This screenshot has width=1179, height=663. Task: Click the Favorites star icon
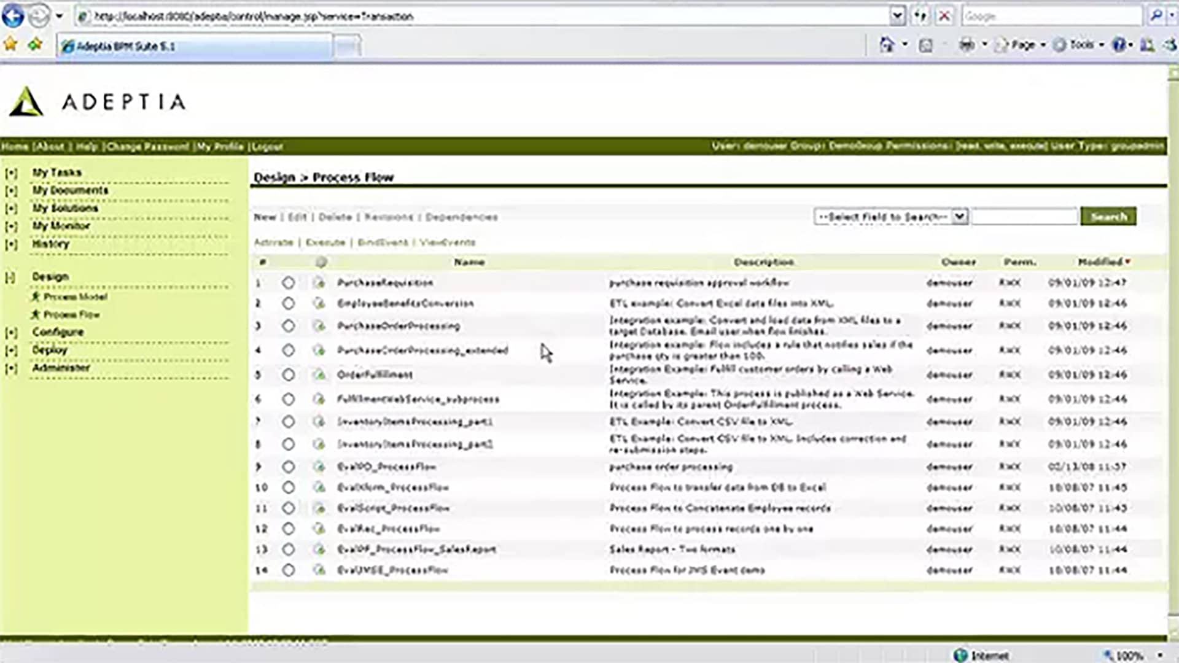click(x=10, y=44)
